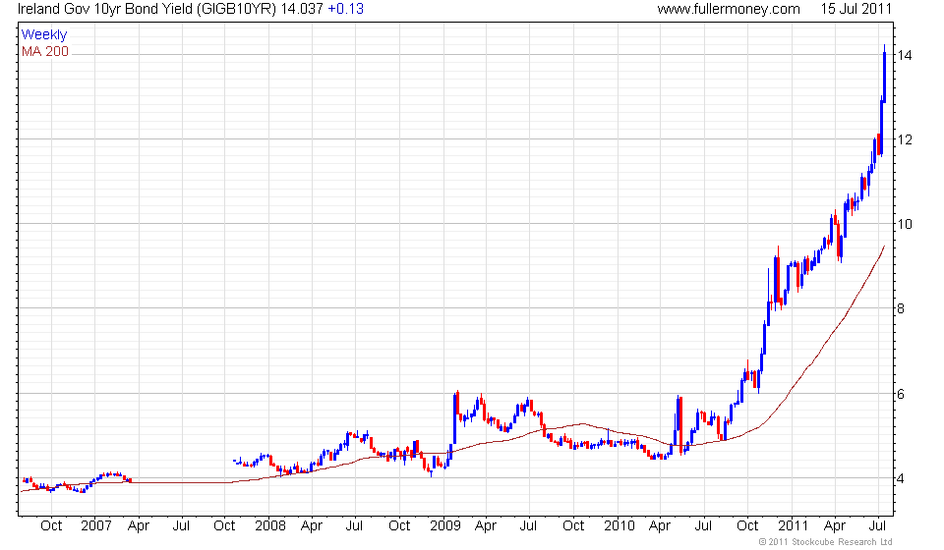Select the 6 mark on the y-axis

[901, 394]
